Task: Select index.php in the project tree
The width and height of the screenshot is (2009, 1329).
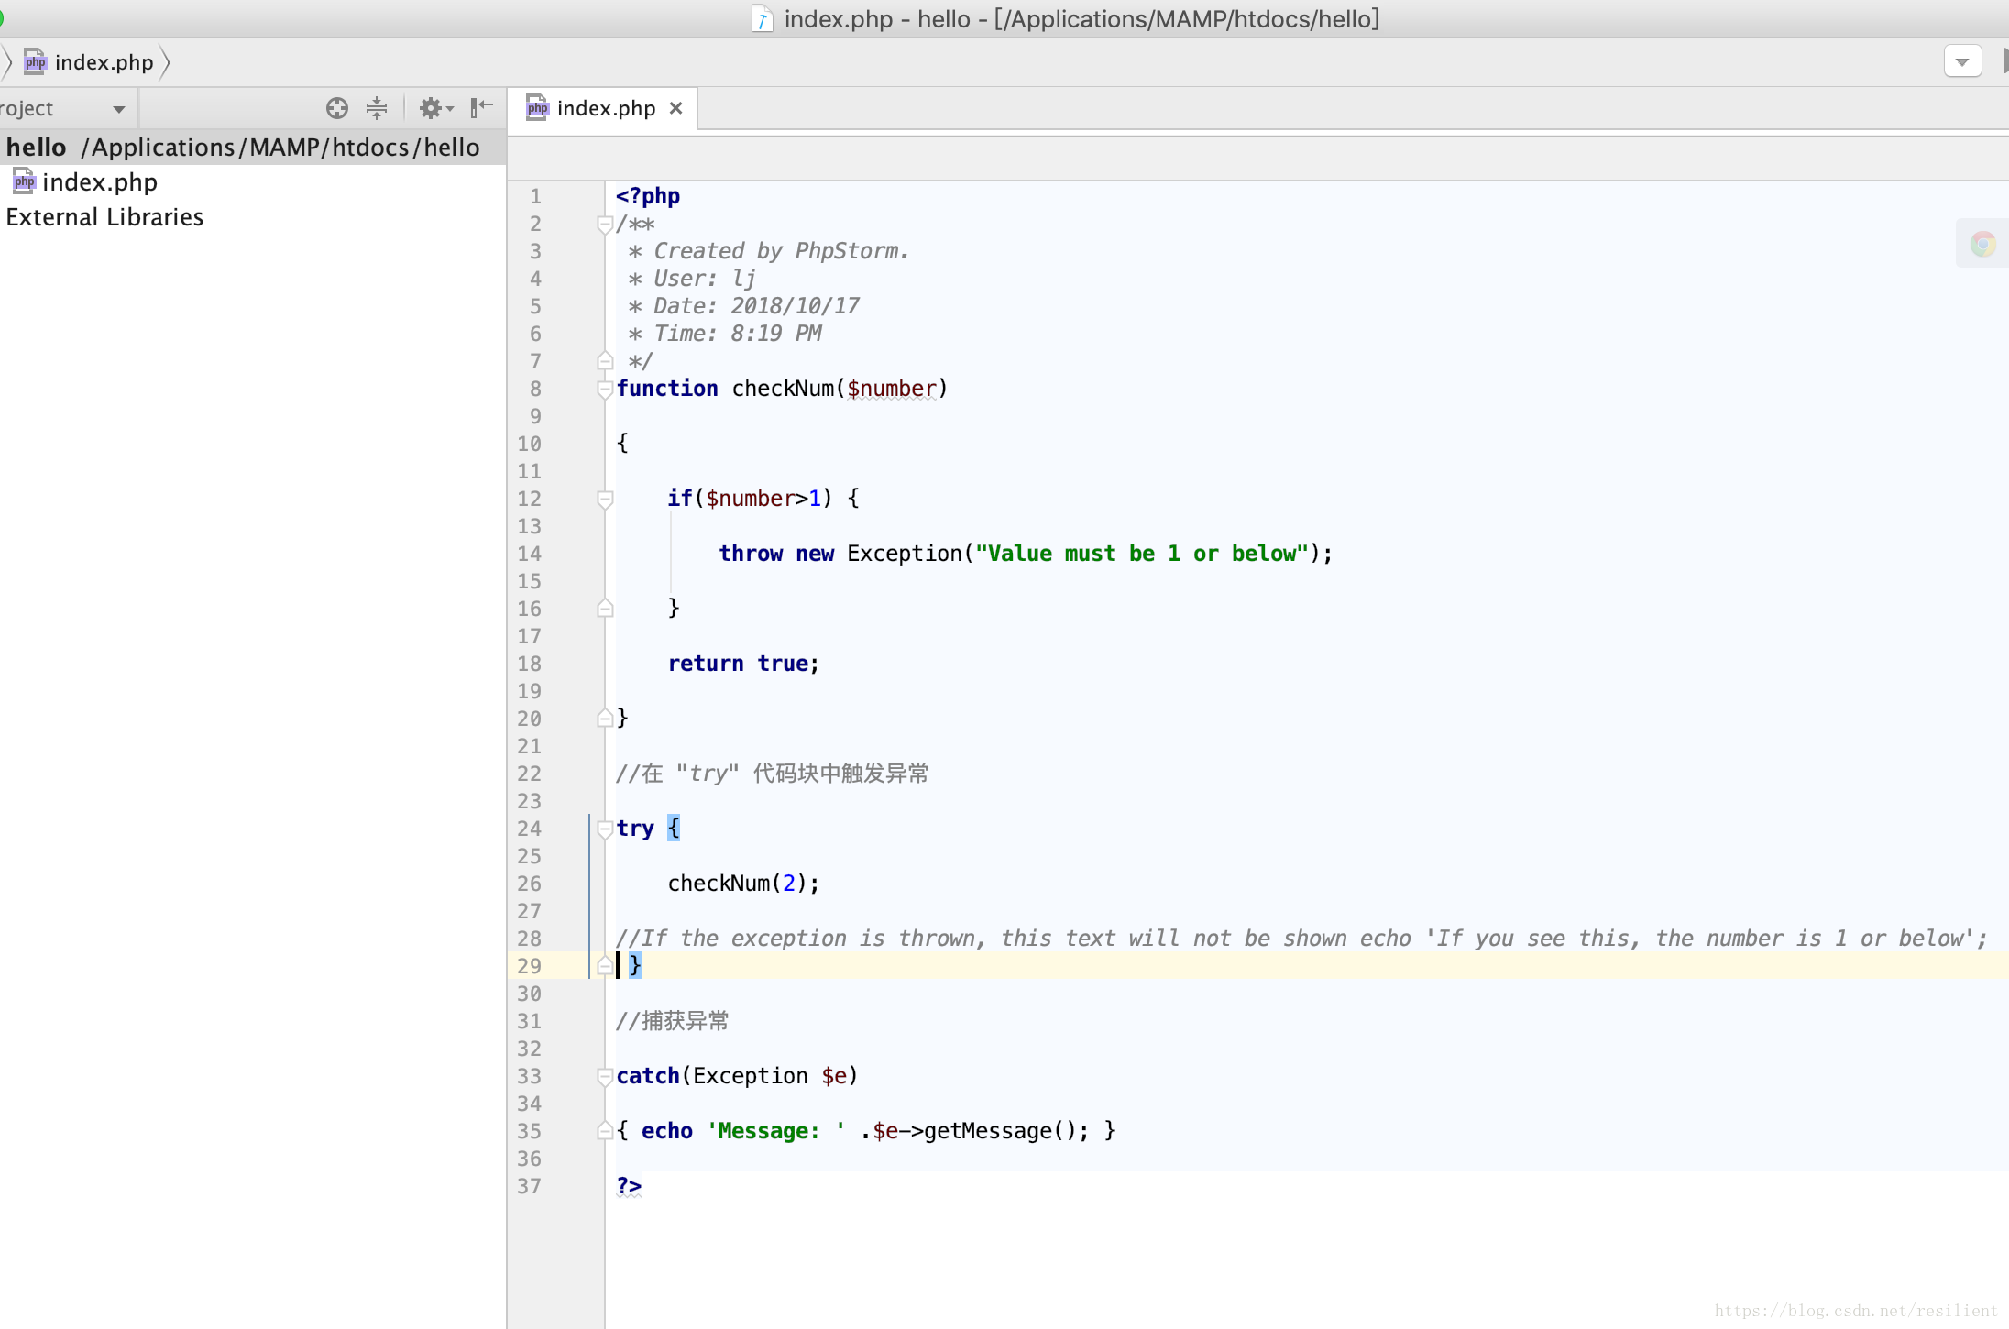Action: (x=85, y=181)
